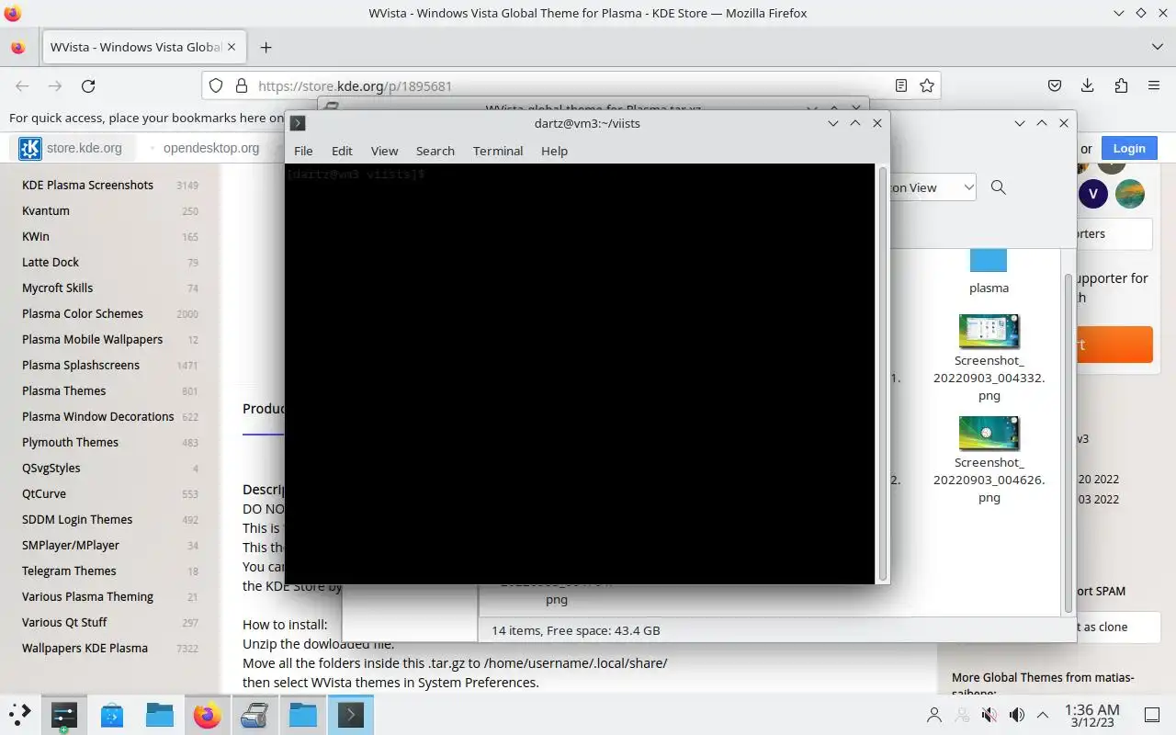Open the Terminal menu in the terminal
The height and width of the screenshot is (735, 1176).
click(498, 151)
